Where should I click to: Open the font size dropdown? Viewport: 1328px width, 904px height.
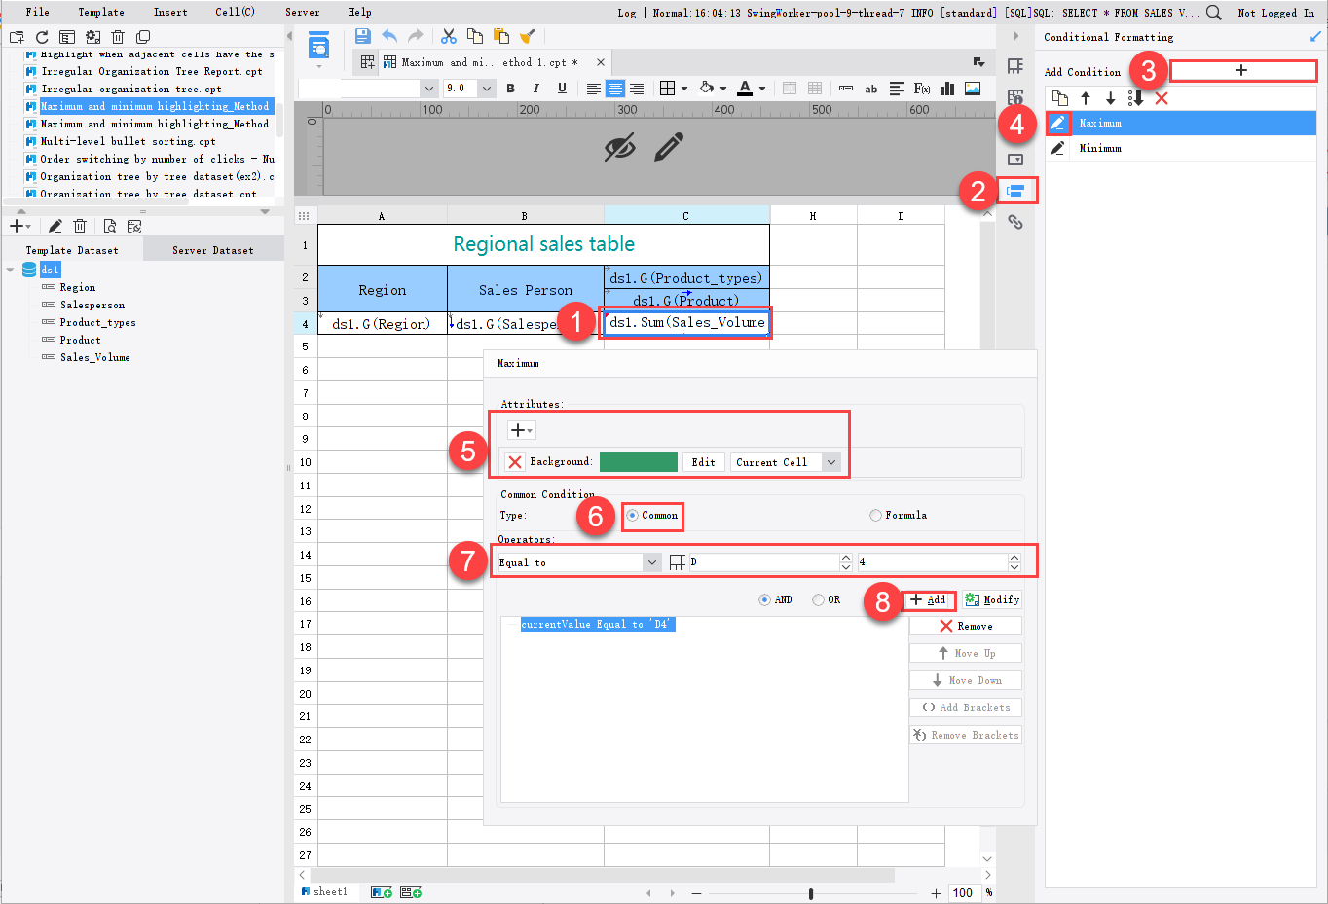point(486,88)
